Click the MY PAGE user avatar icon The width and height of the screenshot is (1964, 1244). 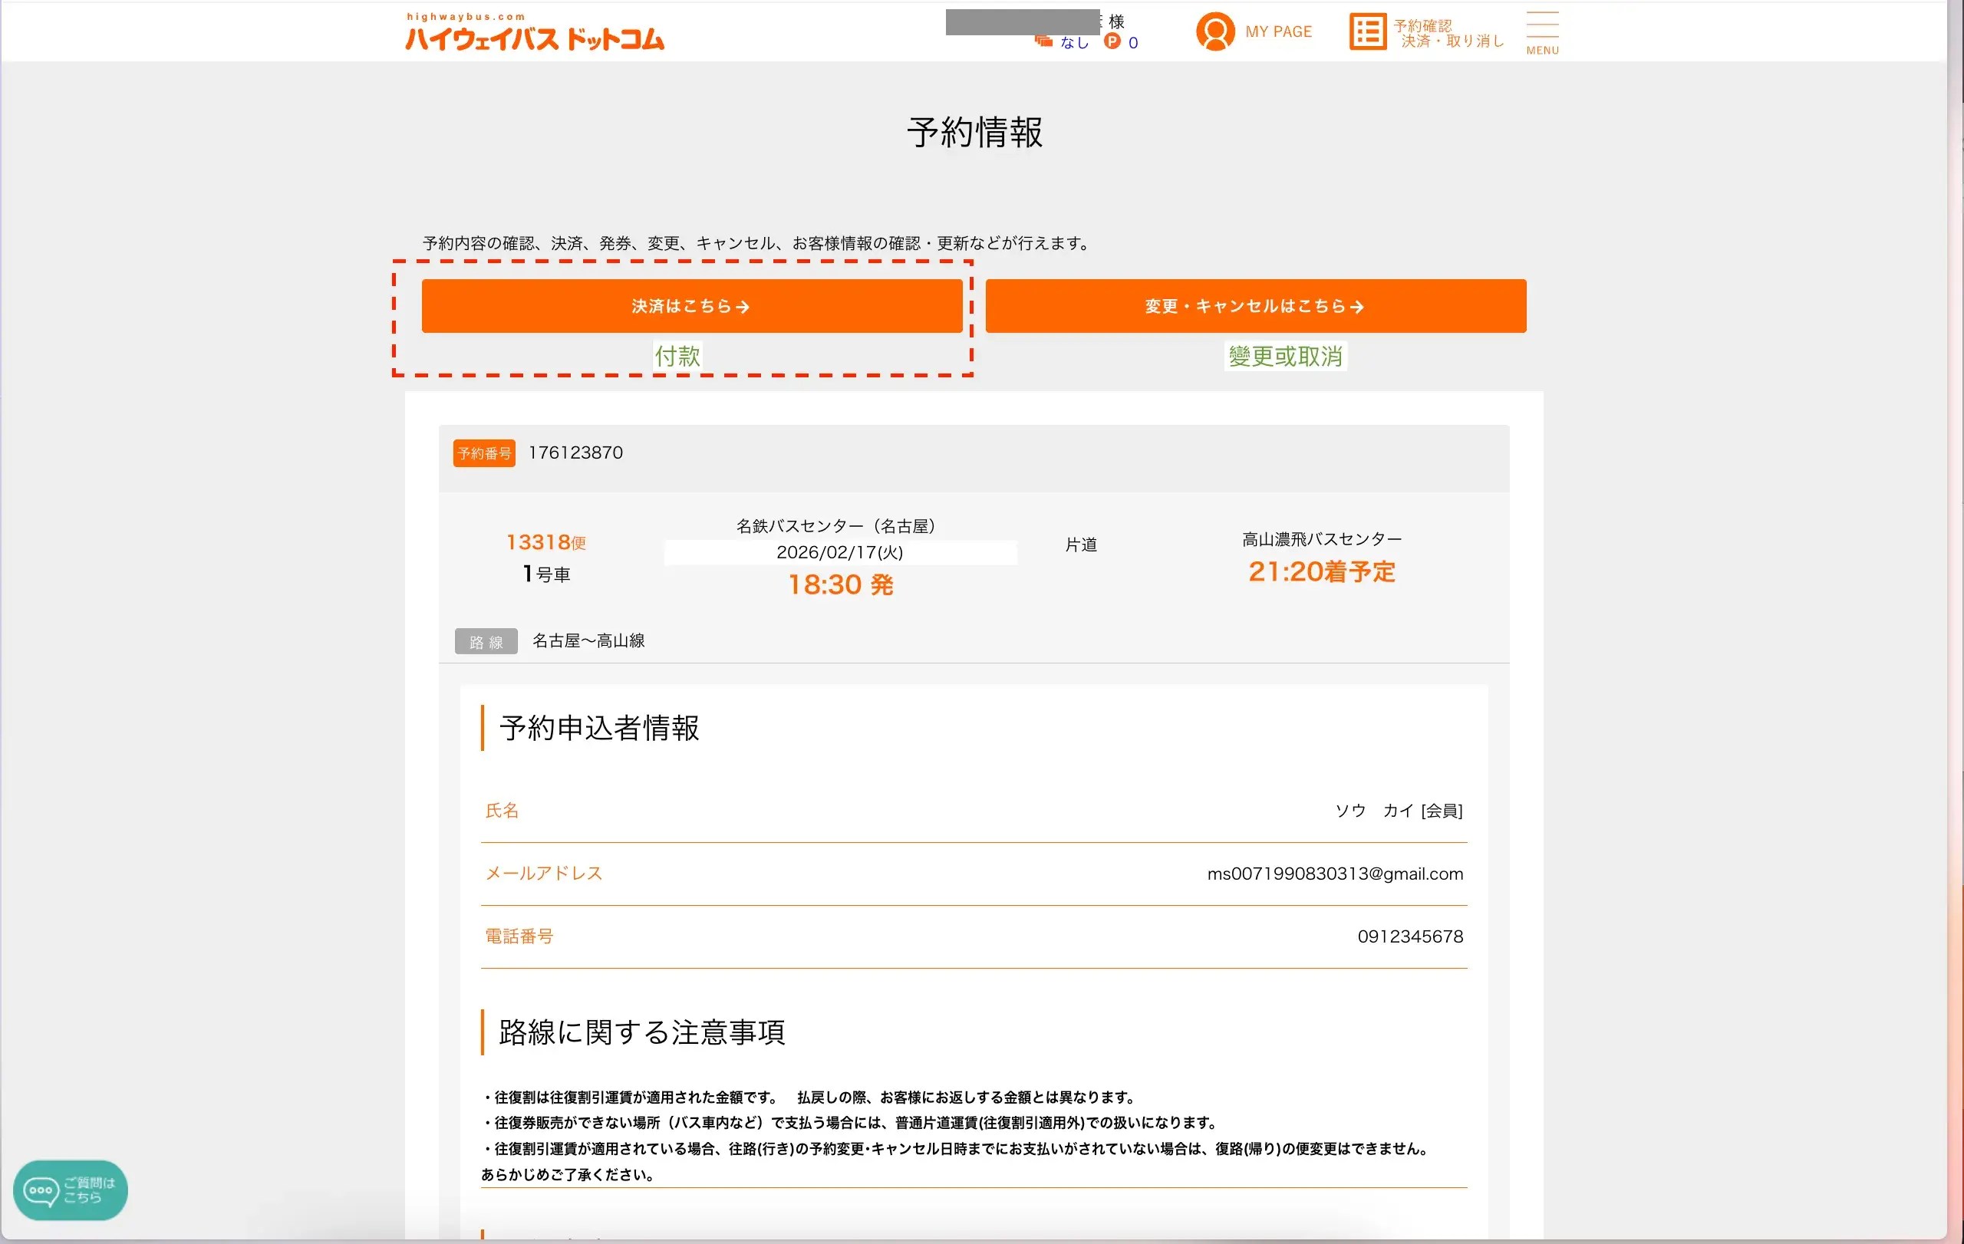tap(1214, 31)
